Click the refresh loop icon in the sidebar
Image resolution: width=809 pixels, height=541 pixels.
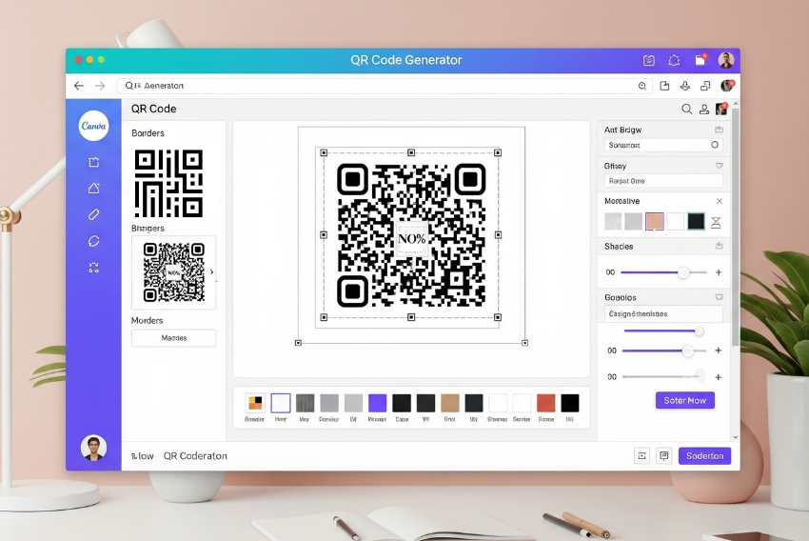point(94,241)
